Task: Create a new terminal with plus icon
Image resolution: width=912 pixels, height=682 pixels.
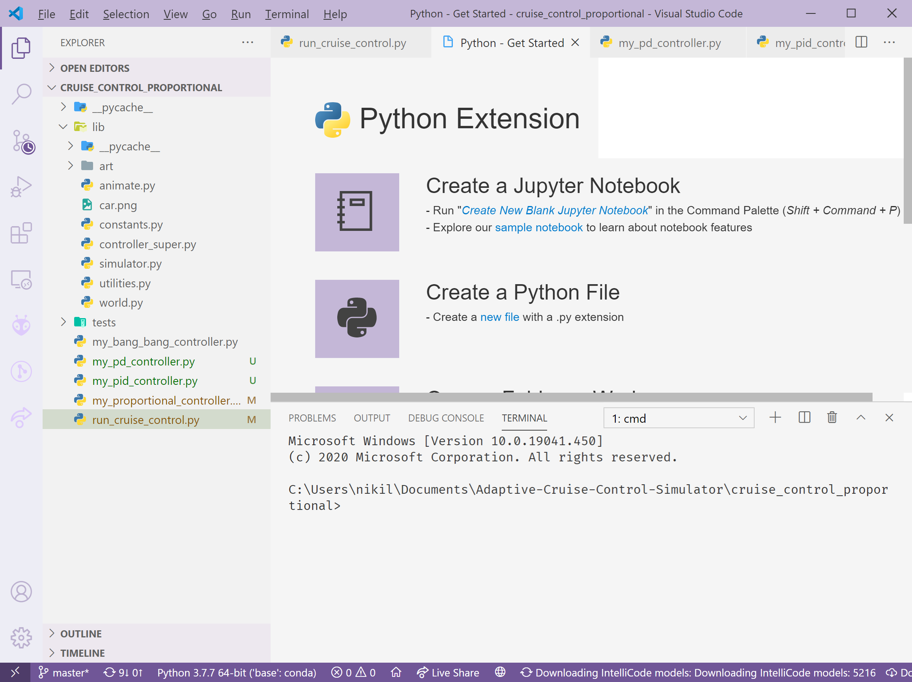Action: (775, 418)
